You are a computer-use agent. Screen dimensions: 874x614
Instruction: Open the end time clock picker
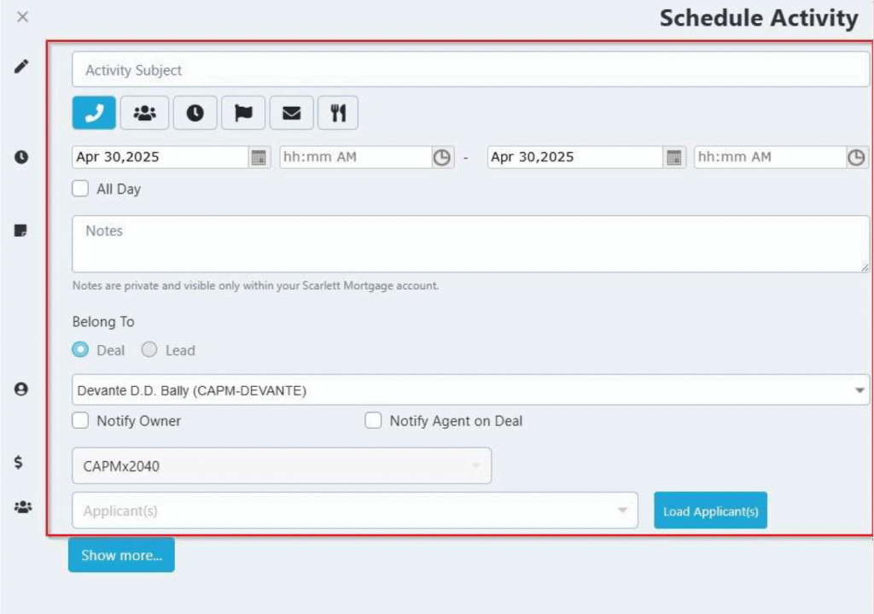point(856,157)
